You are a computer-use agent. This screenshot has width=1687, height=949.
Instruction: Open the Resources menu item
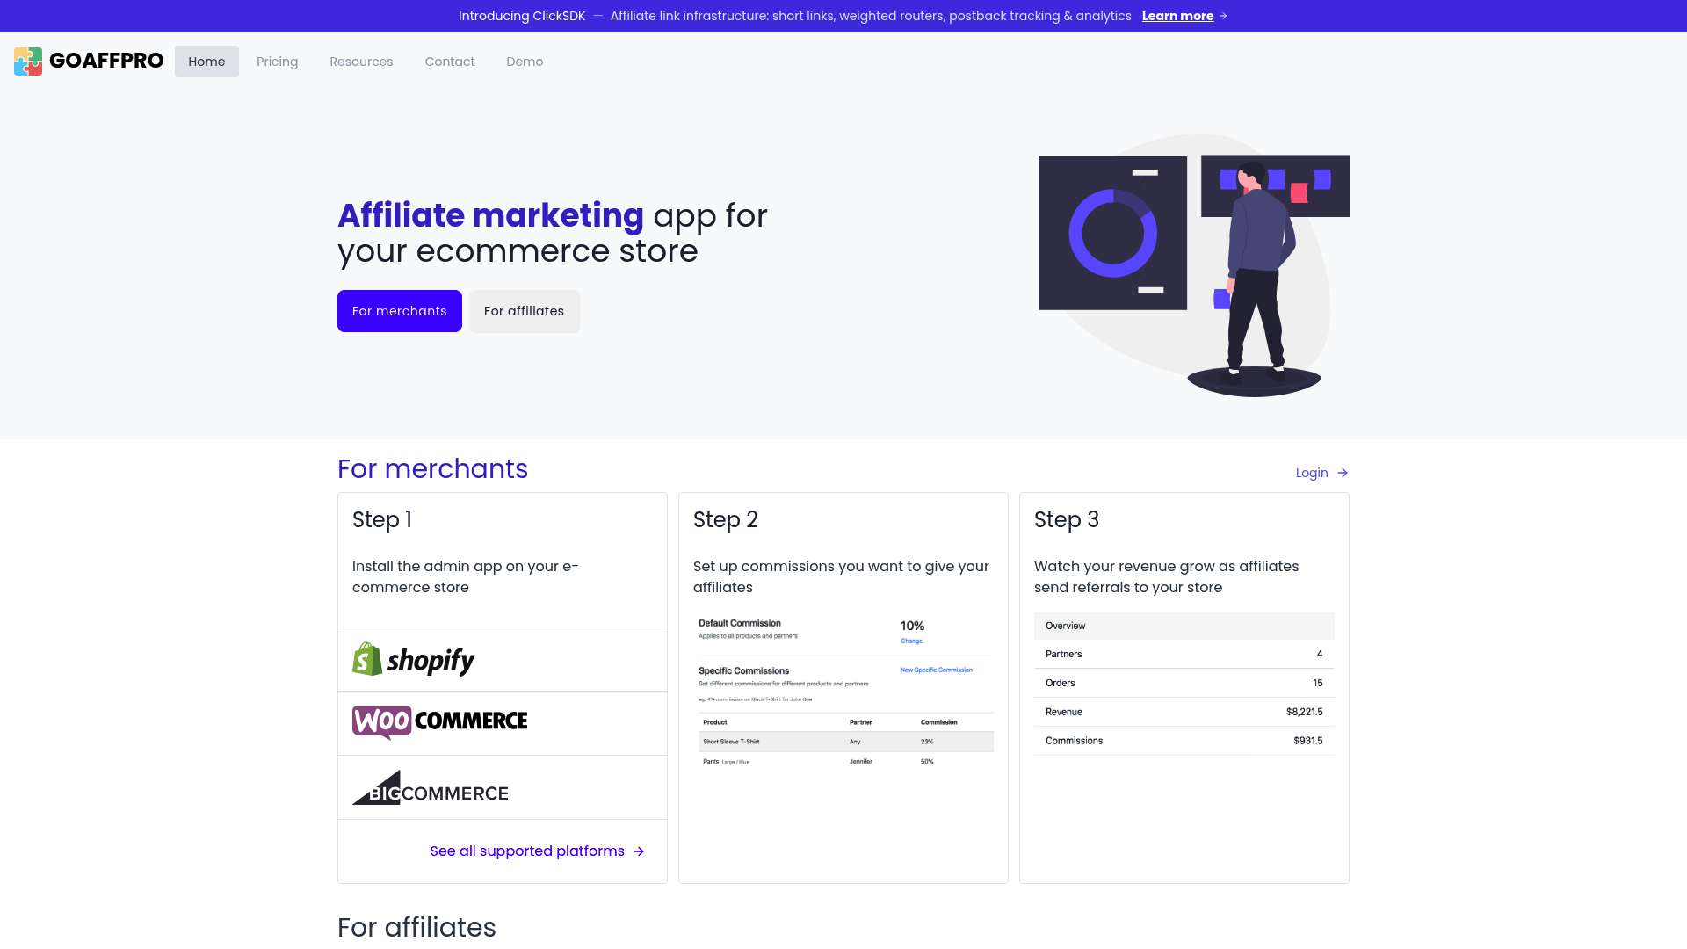tap(361, 62)
